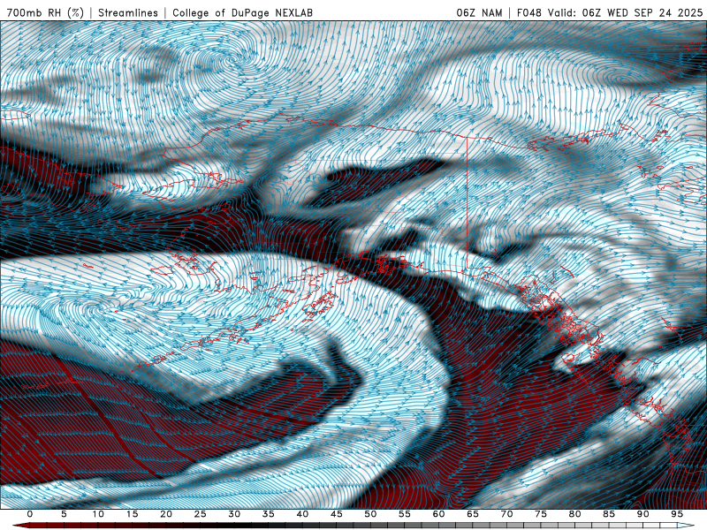The height and width of the screenshot is (530, 707).
Task: Click the colorbar label '50'
Action: pos(370,514)
